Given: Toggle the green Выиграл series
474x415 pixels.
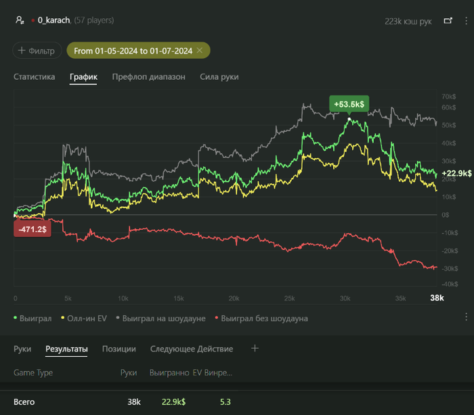Looking at the screenshot, I should pos(33,318).
